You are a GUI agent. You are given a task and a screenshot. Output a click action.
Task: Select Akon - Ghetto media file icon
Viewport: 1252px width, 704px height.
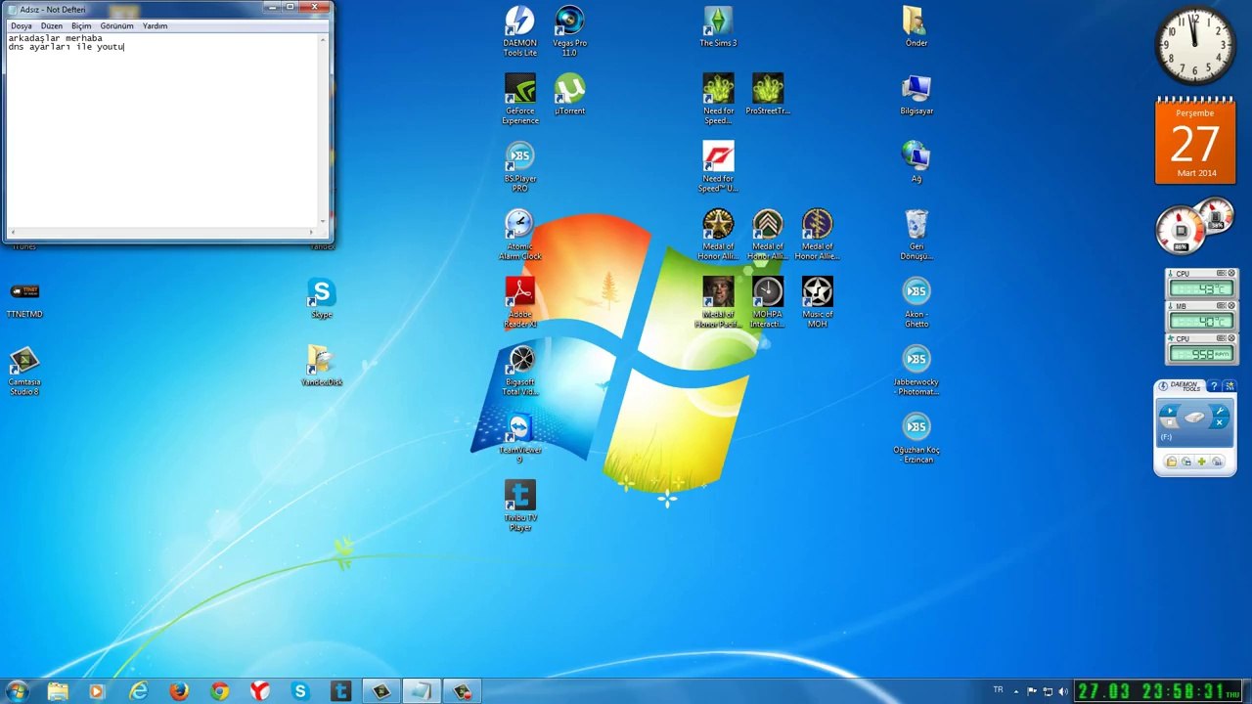[x=917, y=302]
